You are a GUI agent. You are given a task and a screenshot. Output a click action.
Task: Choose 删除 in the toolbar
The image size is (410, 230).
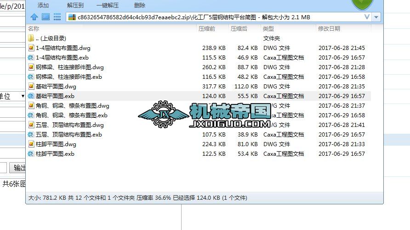coord(140,5)
